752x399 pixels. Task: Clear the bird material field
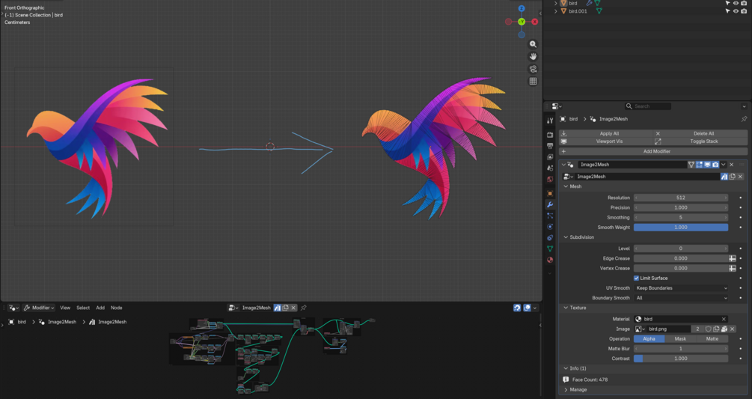pos(724,319)
